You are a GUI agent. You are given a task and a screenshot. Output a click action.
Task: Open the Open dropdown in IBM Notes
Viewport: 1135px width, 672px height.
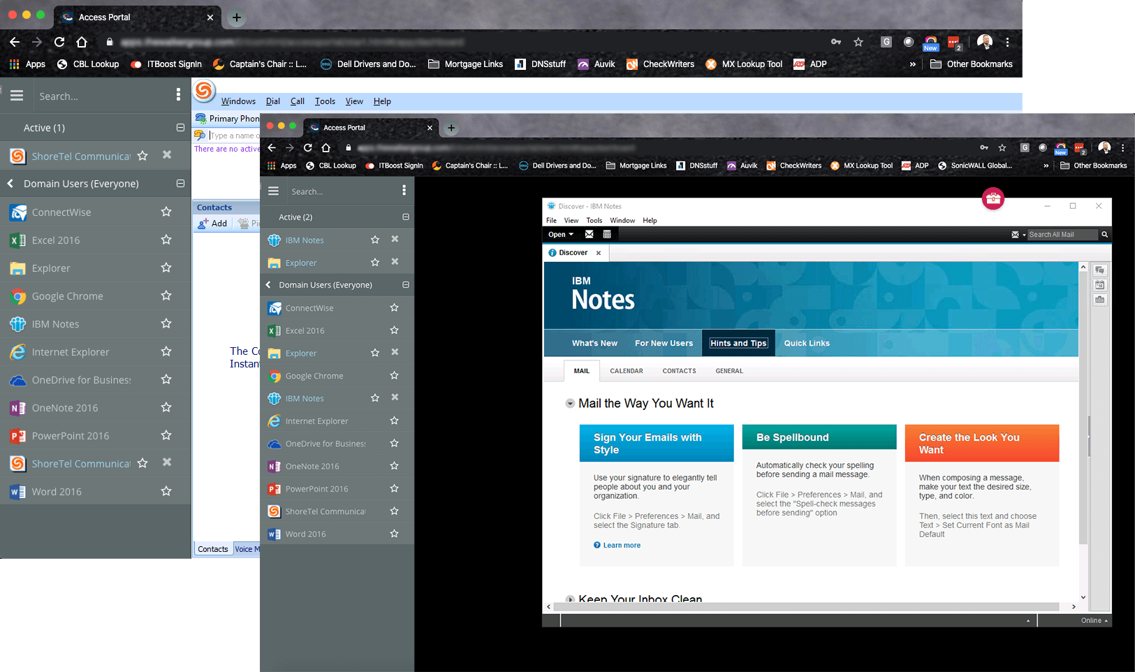[x=561, y=235]
